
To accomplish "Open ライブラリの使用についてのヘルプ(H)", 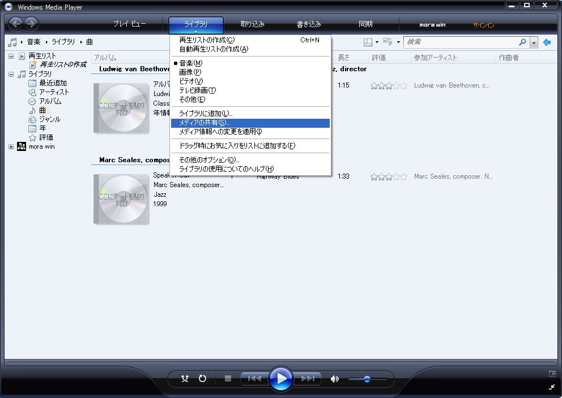I will (x=250, y=169).
